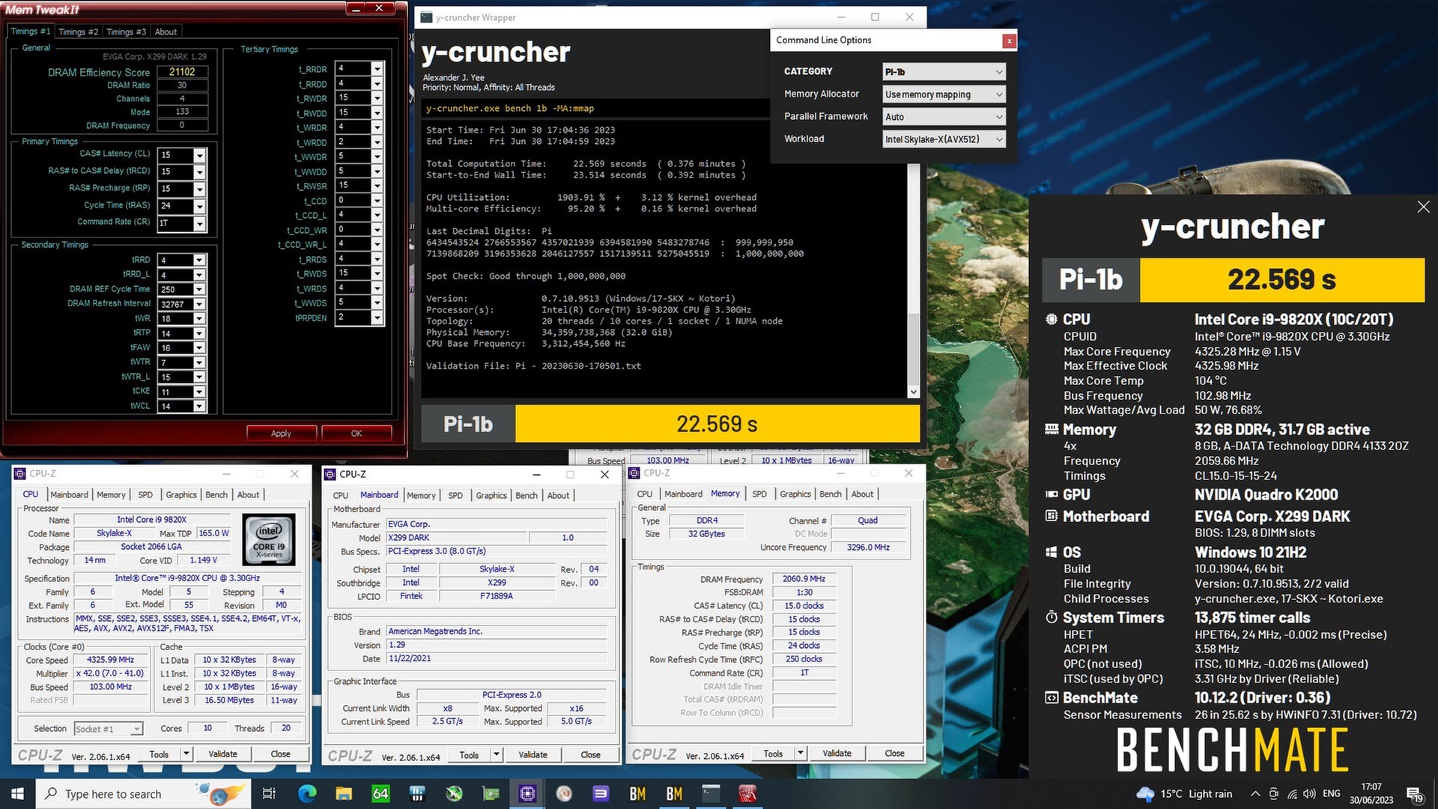Click the taskbar search box
The height and width of the screenshot is (809, 1438).
143,793
